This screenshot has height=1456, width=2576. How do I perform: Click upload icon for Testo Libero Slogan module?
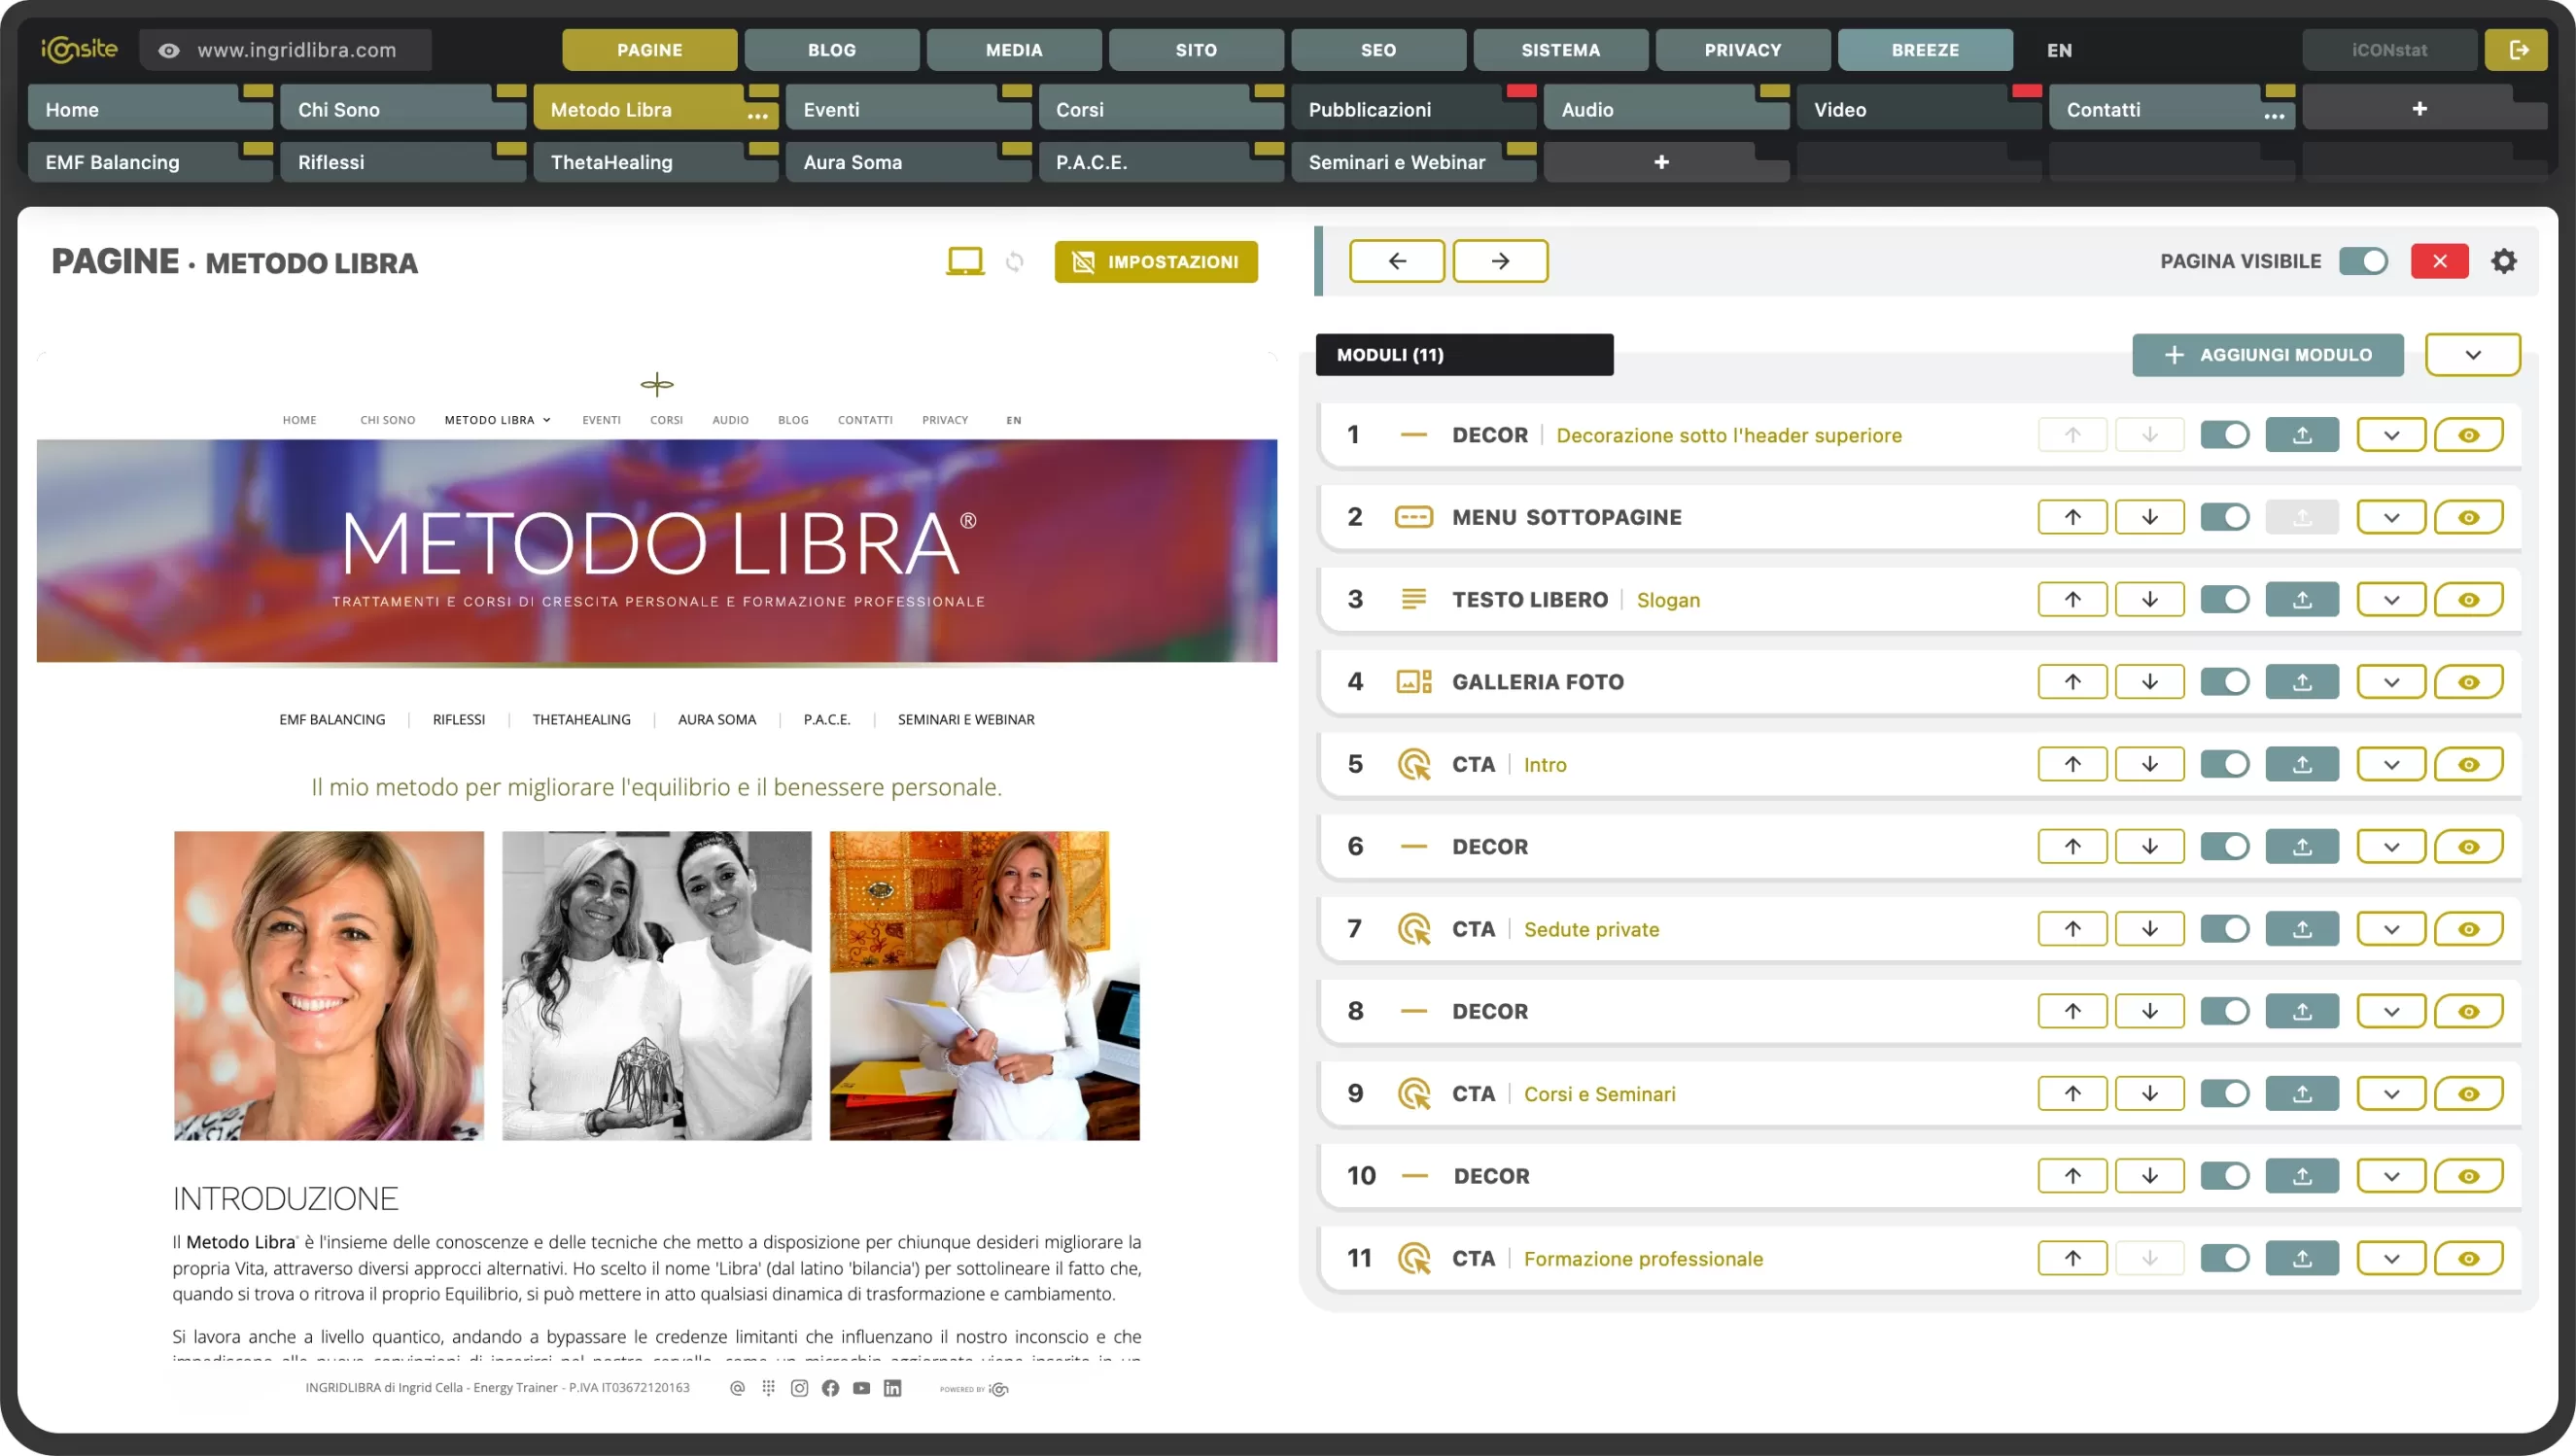(2302, 600)
